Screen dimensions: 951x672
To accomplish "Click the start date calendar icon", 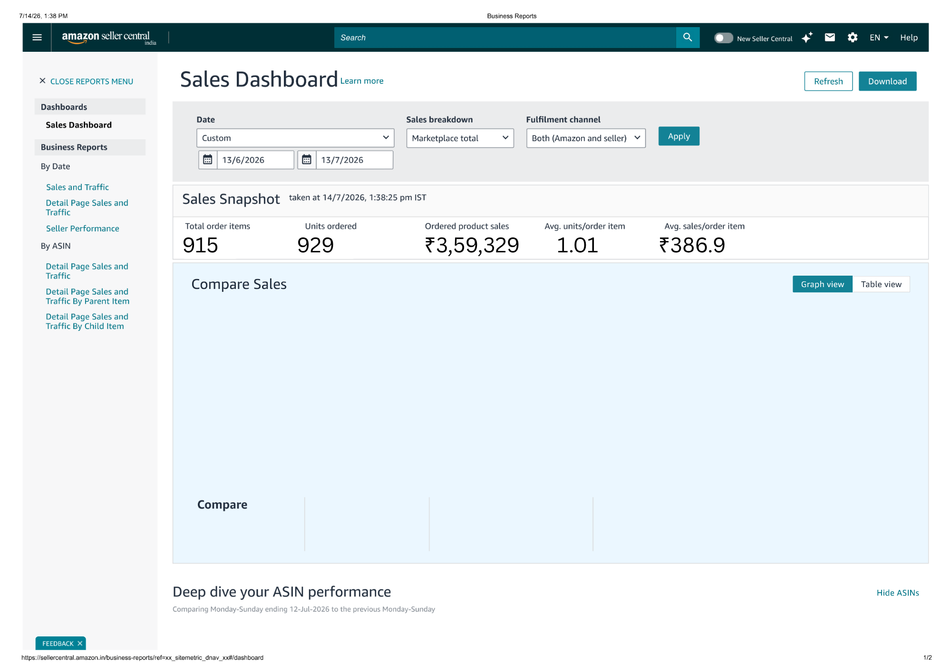I will [x=208, y=160].
